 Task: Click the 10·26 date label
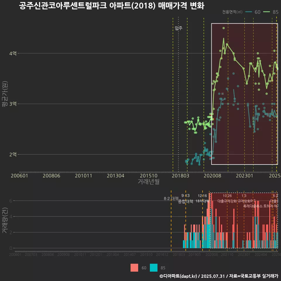[227, 196]
